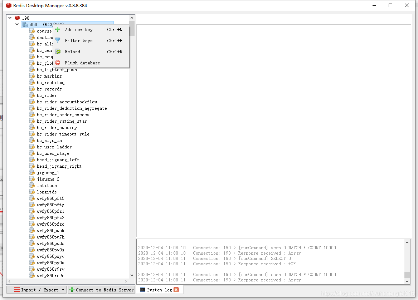Click the key icon beside wwfy860pft5

coord(32,198)
